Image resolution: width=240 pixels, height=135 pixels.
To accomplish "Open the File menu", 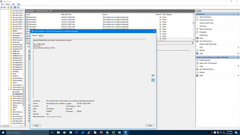I will (x=2, y=4).
